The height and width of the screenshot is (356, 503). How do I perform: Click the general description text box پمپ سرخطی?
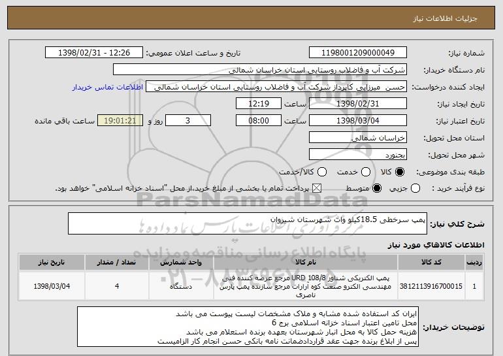[248, 223]
